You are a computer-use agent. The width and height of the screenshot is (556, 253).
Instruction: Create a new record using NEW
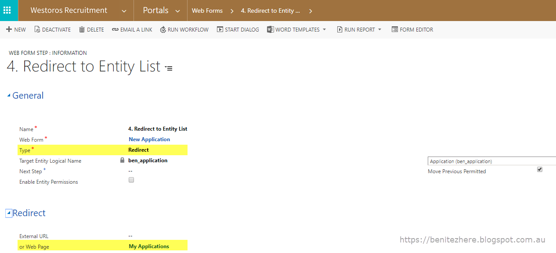pyautogui.click(x=15, y=29)
